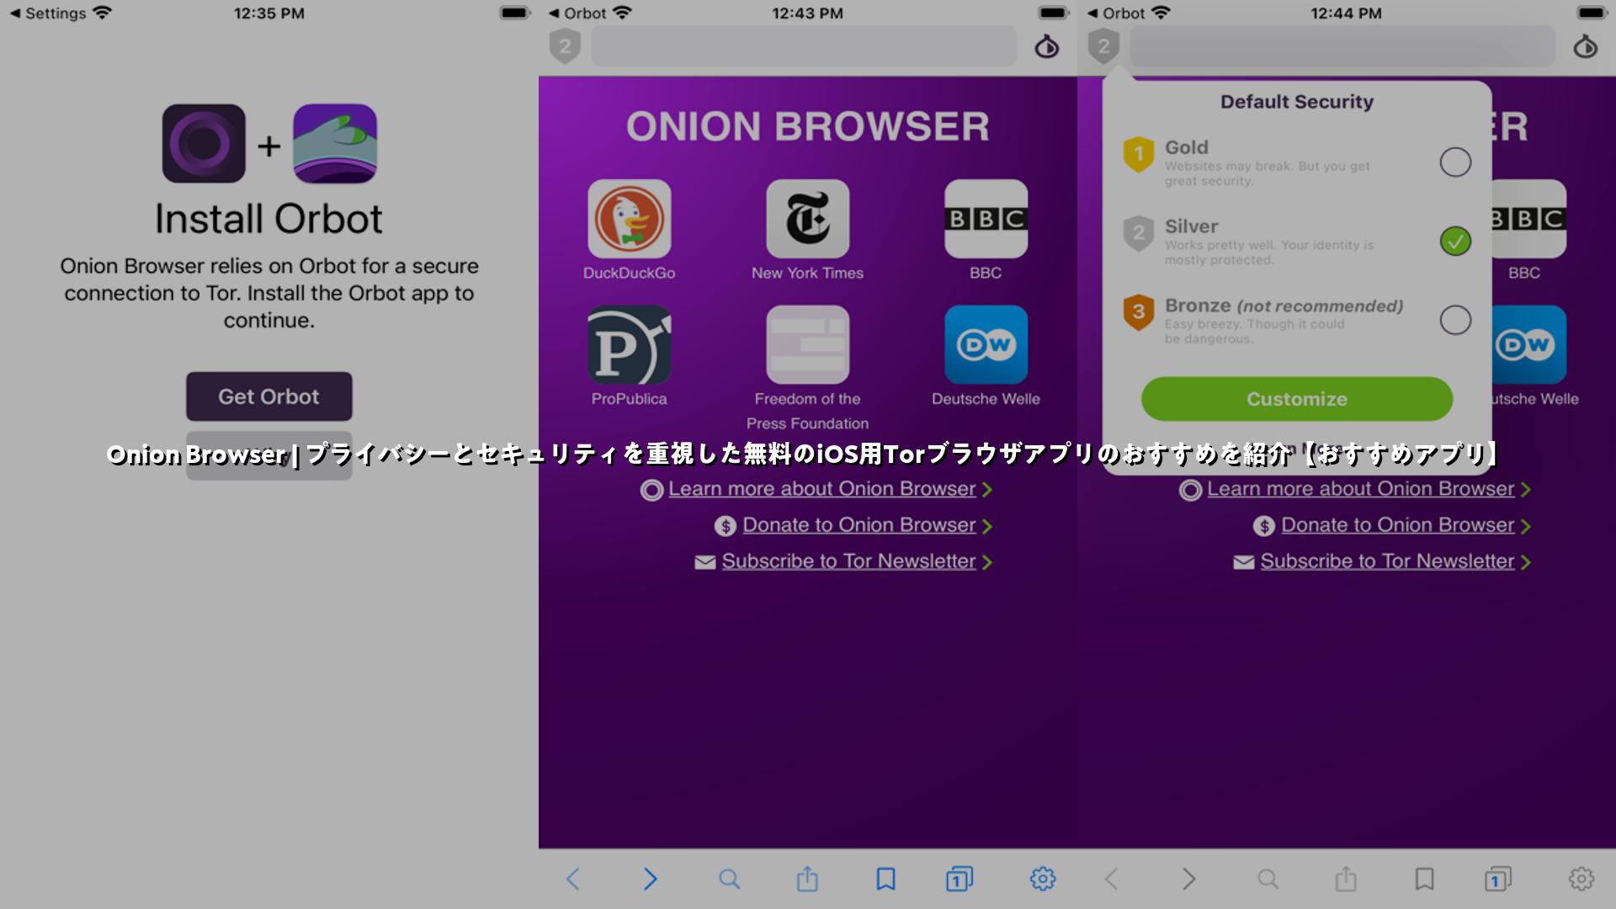Select Gold security level radio button
Image resolution: width=1616 pixels, height=909 pixels.
[1455, 162]
